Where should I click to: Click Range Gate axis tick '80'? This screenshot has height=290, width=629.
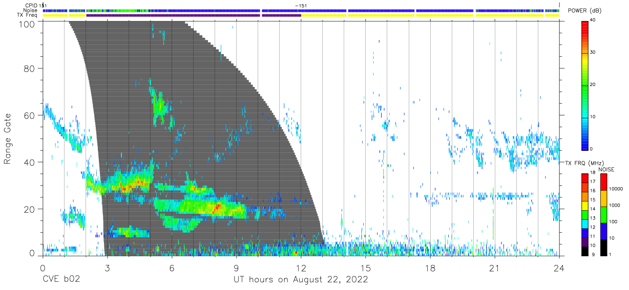tap(30, 69)
